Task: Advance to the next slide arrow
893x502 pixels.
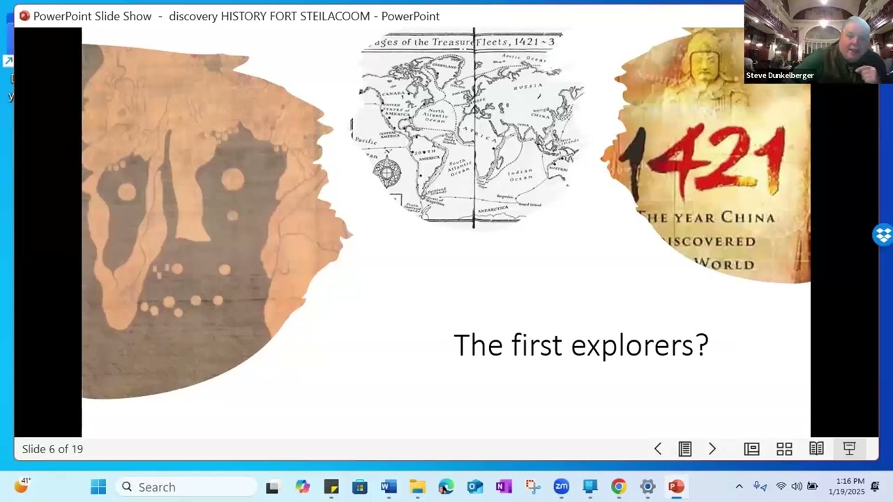Action: click(712, 449)
